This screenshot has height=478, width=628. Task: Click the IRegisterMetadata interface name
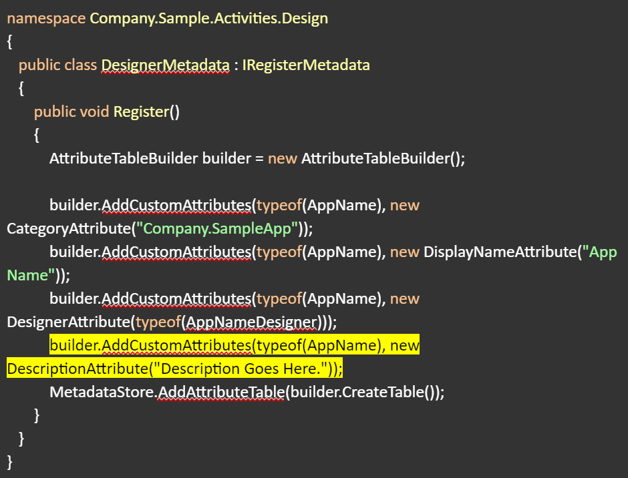point(307,65)
